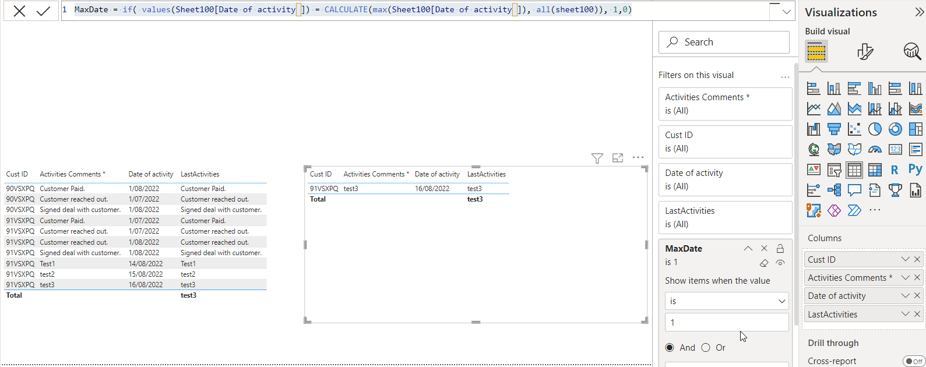
Task: Select the Multi-row card visual
Action: point(916,150)
